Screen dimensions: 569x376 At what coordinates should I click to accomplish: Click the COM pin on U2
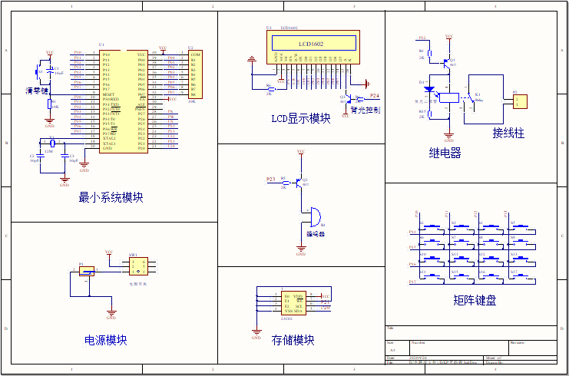coord(196,54)
